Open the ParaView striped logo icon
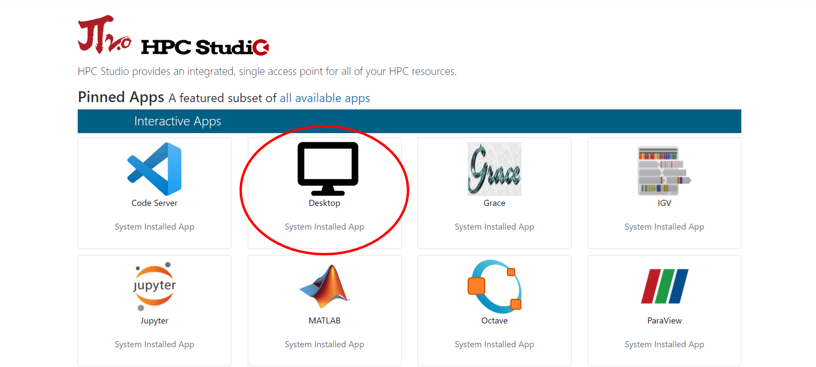This screenshot has width=816, height=367. [664, 286]
